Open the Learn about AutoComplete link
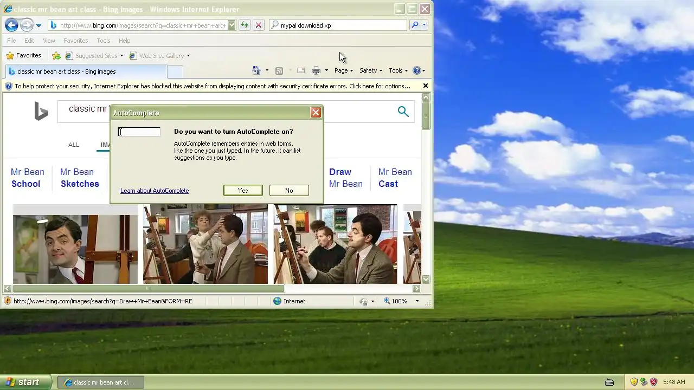 [x=155, y=191]
